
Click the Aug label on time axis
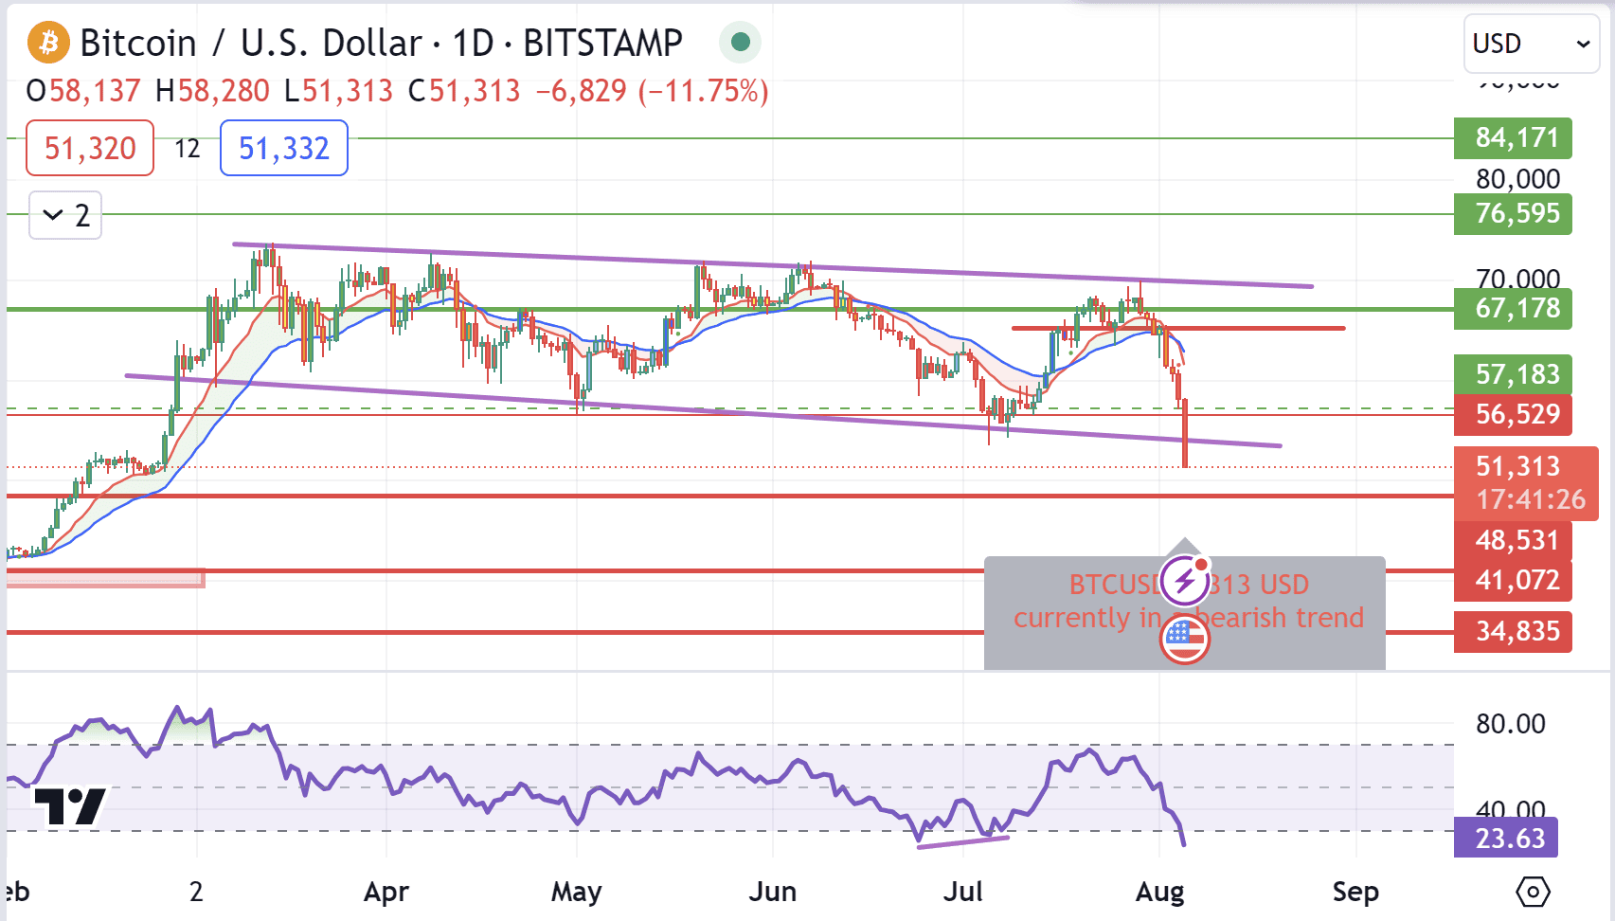pyautogui.click(x=1159, y=892)
